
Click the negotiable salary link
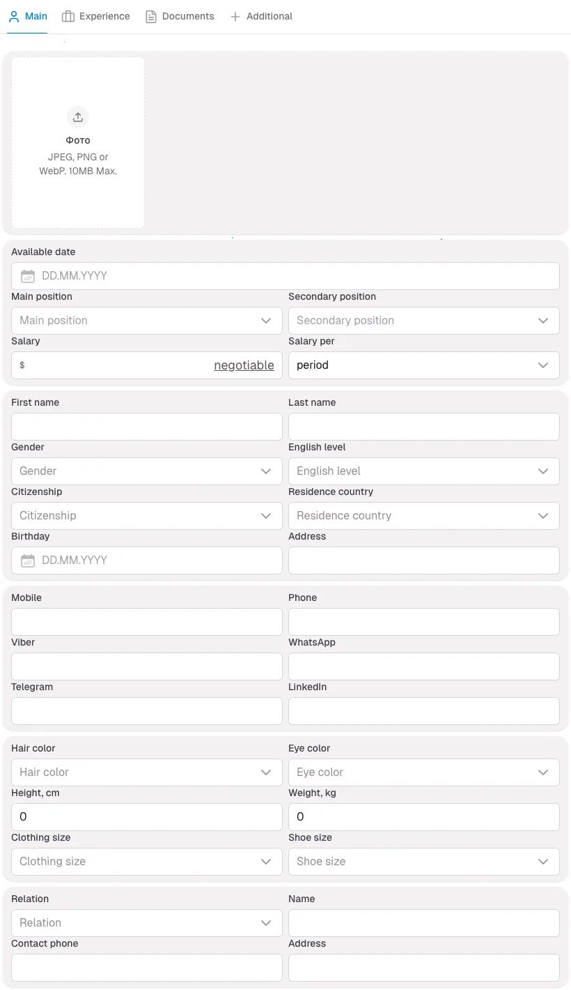244,365
